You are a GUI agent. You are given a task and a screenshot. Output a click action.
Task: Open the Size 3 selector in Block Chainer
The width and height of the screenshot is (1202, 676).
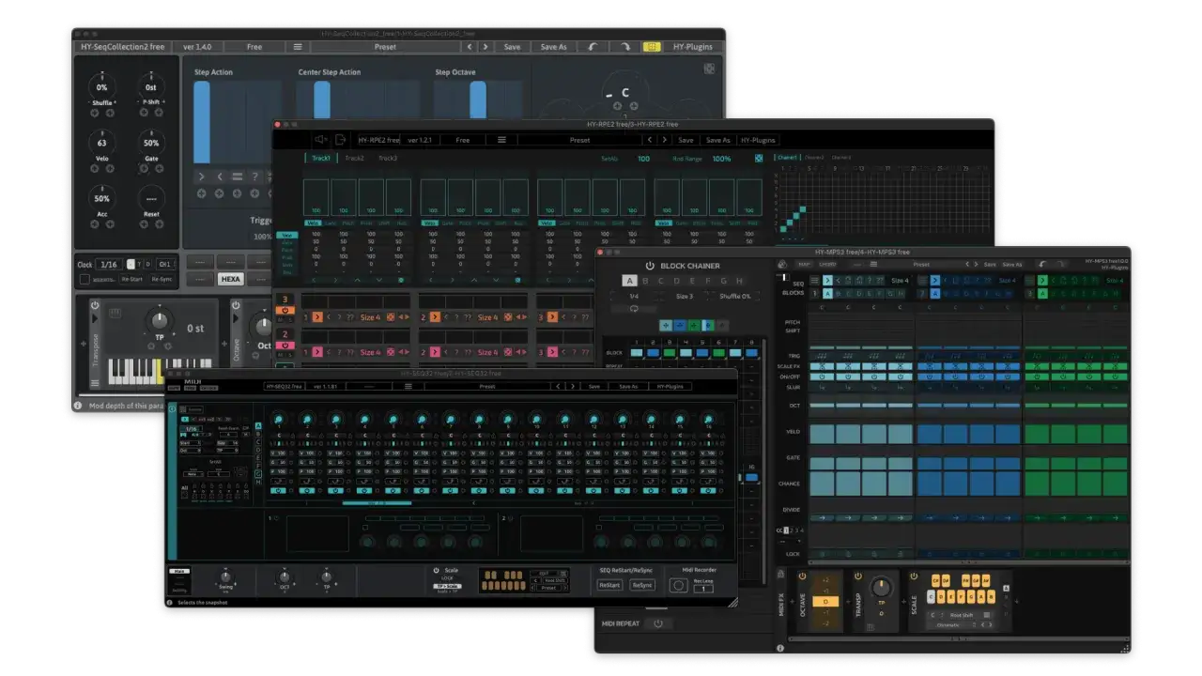pos(684,296)
